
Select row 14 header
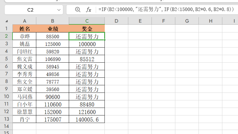pyautogui.click(x=6, y=126)
